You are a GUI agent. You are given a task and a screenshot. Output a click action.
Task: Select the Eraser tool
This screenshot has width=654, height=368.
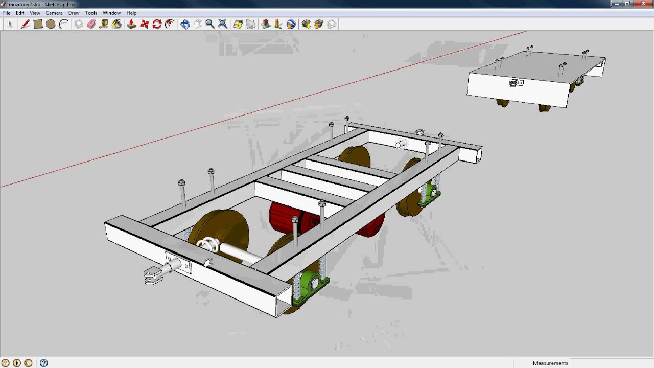tap(91, 24)
